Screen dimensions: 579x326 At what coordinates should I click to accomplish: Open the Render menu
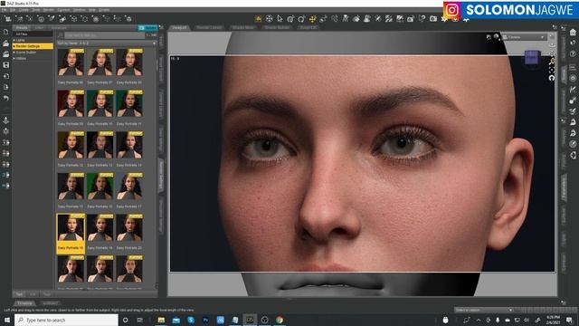pos(49,10)
